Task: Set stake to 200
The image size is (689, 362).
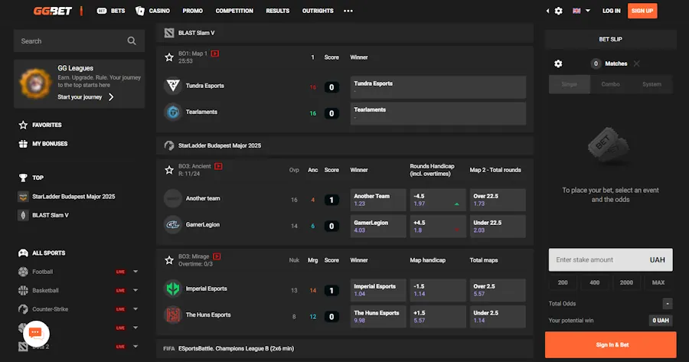Action: (563, 282)
